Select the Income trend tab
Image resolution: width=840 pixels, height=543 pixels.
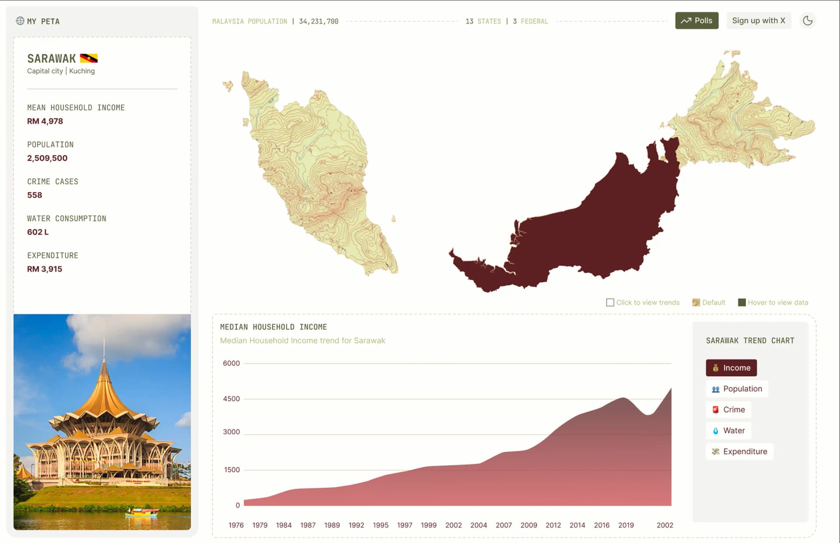click(731, 368)
